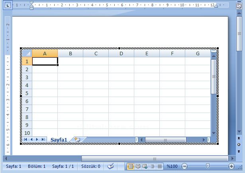Screen dimensions: 245x173
Task: Click the View Ruler button above the Word scrollbar
Action: [x=239, y=6]
